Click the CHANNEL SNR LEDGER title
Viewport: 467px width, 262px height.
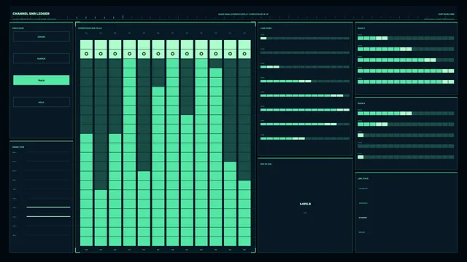(x=31, y=14)
